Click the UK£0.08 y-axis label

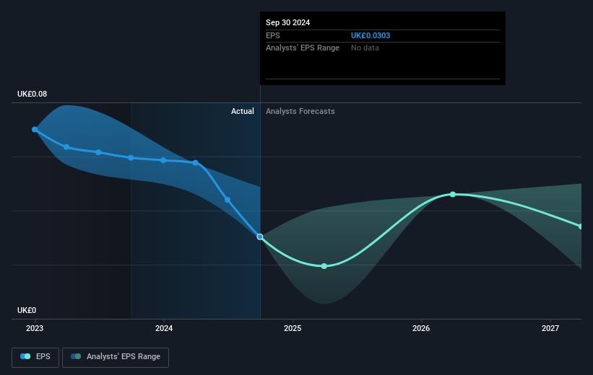[x=33, y=94]
